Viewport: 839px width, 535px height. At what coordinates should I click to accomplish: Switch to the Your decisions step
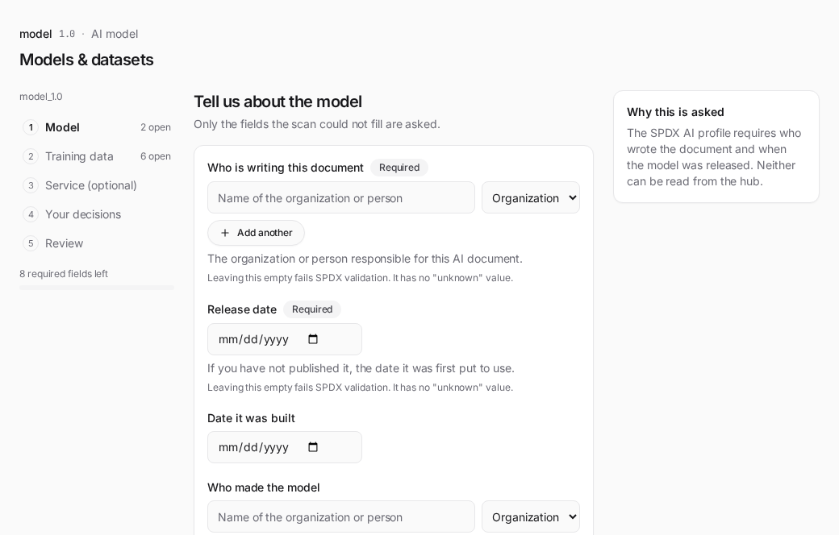97,214
